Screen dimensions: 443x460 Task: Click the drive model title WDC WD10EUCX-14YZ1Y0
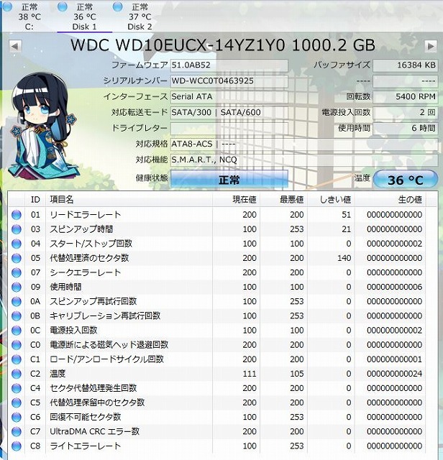click(178, 45)
